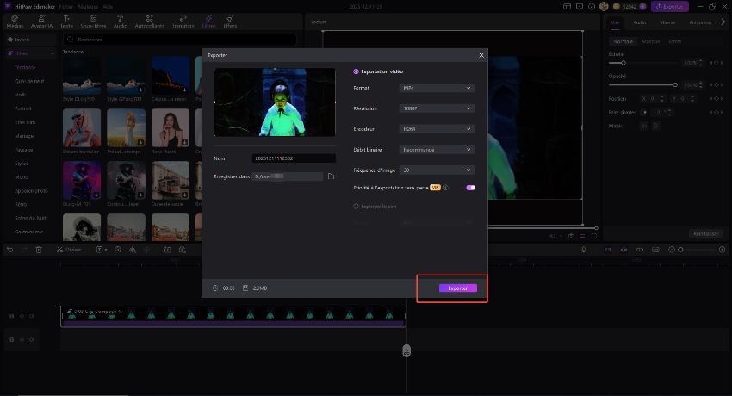Viewport: 732px width, 396px height.
Task: Open the Aide menu
Action: tap(108, 7)
